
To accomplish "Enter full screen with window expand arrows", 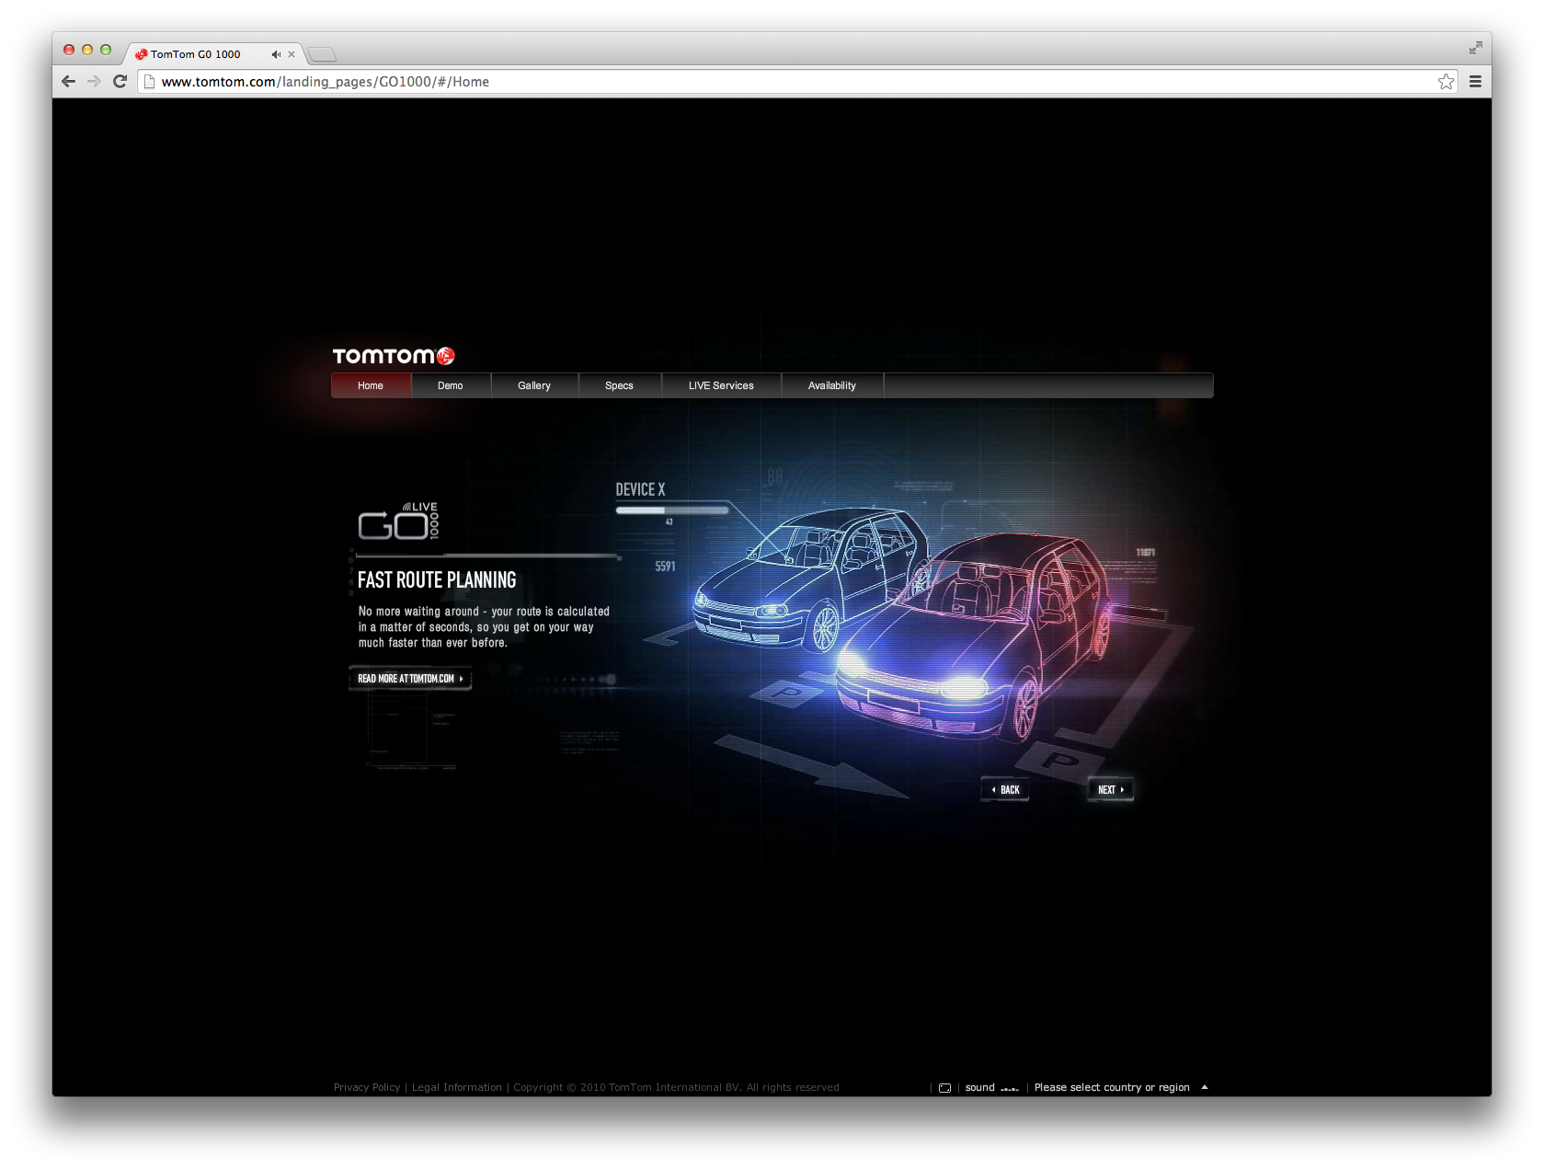I will (1475, 48).
